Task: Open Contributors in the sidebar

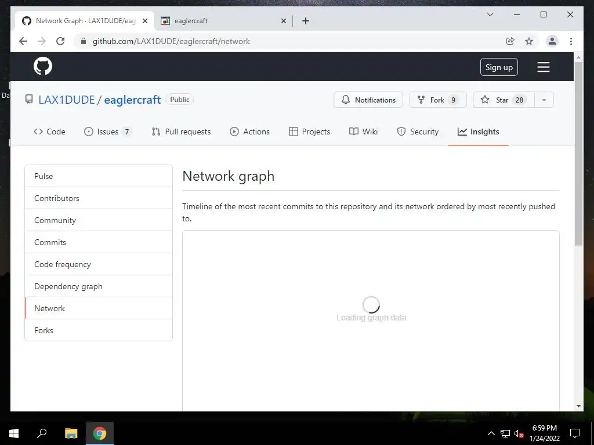Action: click(99, 198)
